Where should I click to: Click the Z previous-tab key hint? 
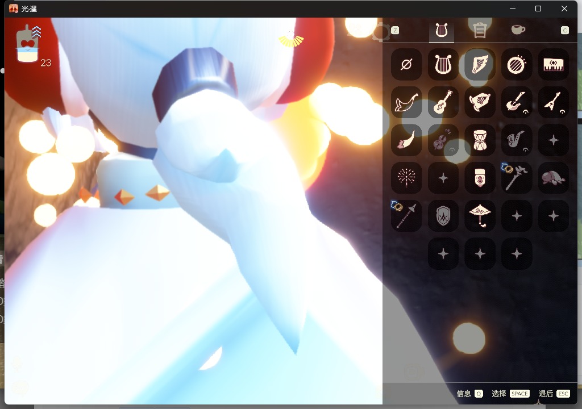(x=395, y=31)
